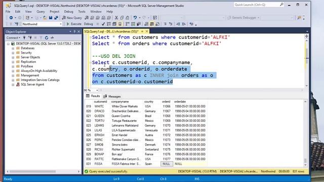Expand the Databases node
Image resolution: width=324 pixels, height=182 pixels.
tap(13, 49)
